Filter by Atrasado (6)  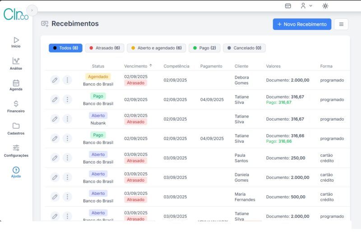pyautogui.click(x=104, y=48)
